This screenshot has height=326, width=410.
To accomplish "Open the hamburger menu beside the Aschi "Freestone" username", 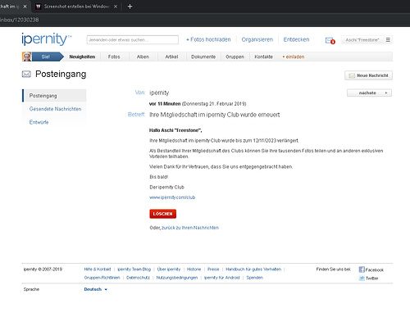I will point(388,40).
